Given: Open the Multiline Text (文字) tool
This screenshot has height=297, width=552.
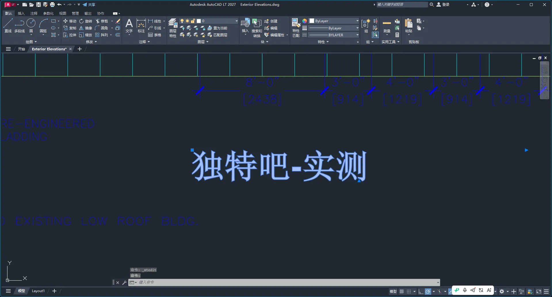Looking at the screenshot, I should 129,26.
